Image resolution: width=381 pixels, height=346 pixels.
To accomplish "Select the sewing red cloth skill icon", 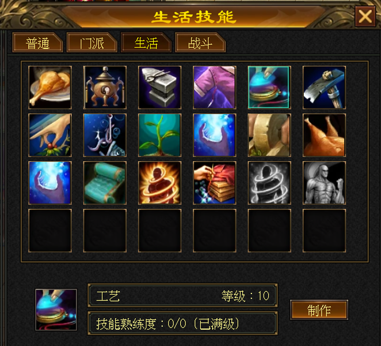I will coord(215,183).
